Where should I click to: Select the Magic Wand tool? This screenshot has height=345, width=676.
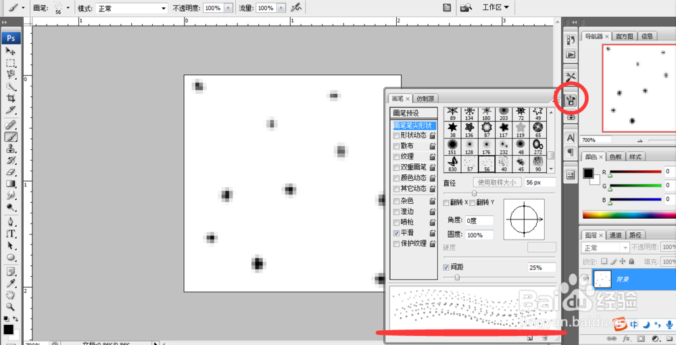[11, 86]
